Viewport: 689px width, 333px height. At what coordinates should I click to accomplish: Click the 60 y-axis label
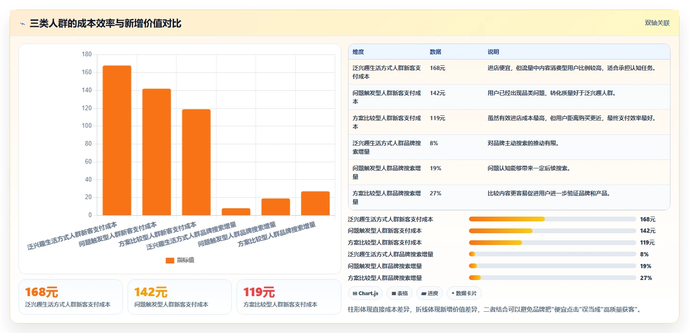(88, 162)
